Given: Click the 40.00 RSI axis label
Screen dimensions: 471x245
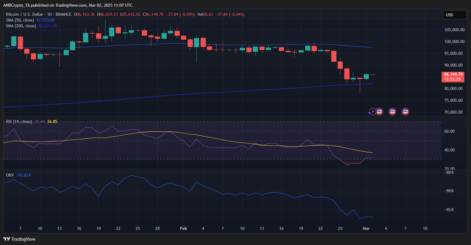Looking at the screenshot, I should 450,150.
